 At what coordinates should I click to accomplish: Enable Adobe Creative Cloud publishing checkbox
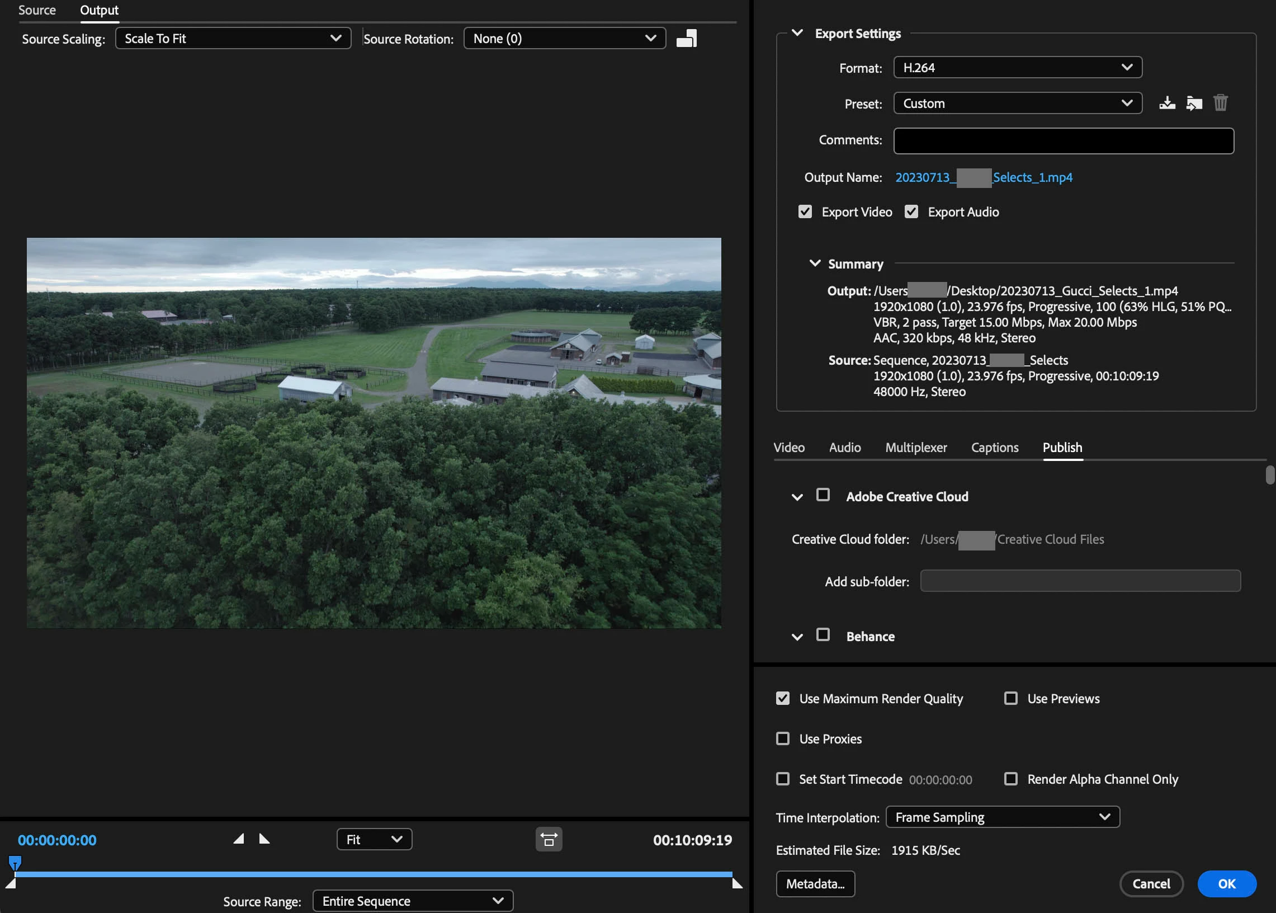click(x=823, y=495)
